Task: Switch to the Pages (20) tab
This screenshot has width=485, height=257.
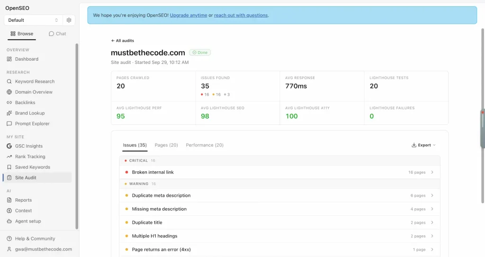Action: (x=166, y=145)
